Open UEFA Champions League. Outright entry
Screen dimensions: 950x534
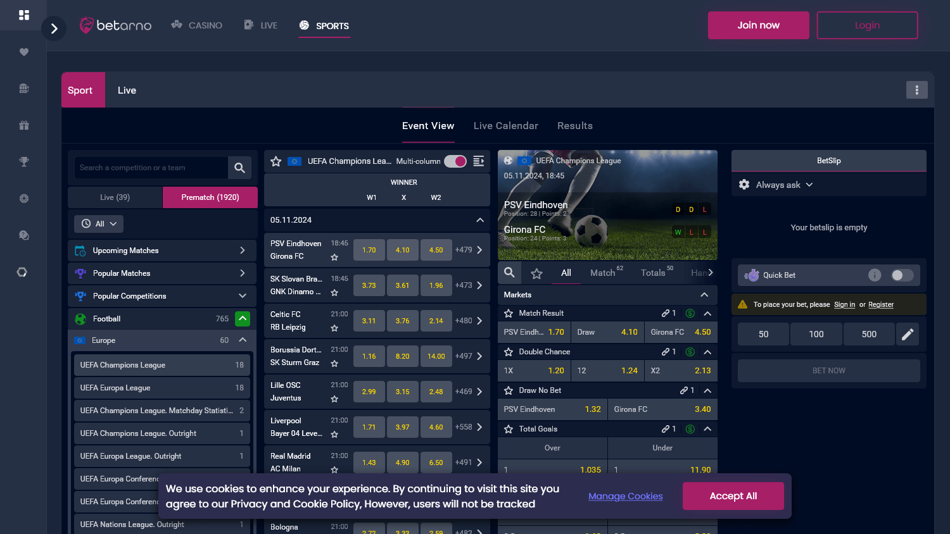coord(161,433)
